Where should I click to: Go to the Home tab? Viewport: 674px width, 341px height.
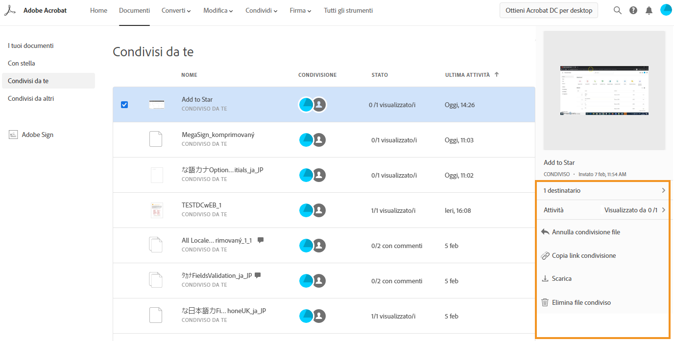click(98, 10)
